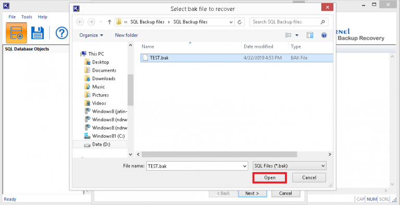Screen dimensions: 400x205
Task: Open the change view dropdown arrow
Action: pyautogui.click(x=297, y=35)
